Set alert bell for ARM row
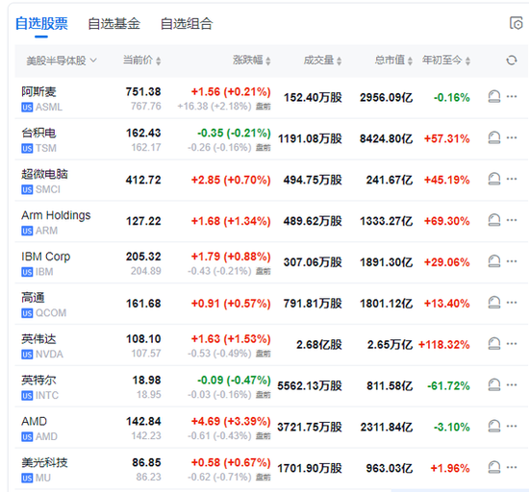The image size is (529, 492). [494, 220]
